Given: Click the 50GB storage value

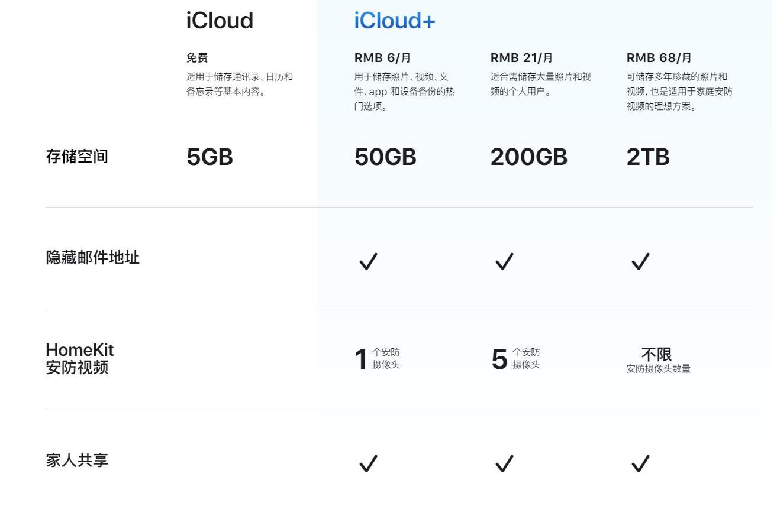Looking at the screenshot, I should [385, 157].
